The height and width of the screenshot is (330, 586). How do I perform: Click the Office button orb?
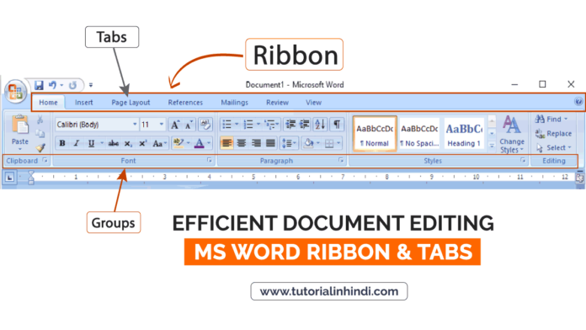(x=15, y=92)
